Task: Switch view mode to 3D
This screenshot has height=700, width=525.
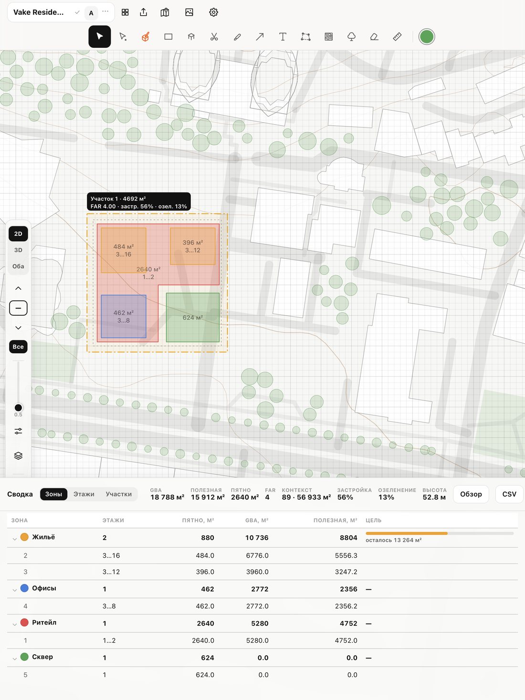Action: [x=18, y=250]
